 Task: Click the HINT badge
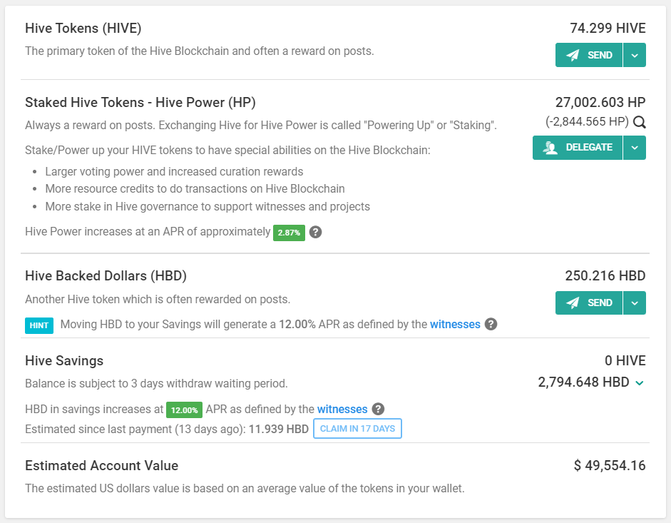[x=39, y=325]
